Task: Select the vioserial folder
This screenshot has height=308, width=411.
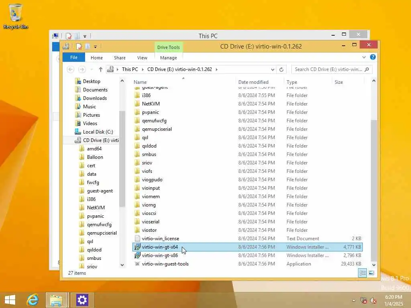Action: click(x=247, y=222)
